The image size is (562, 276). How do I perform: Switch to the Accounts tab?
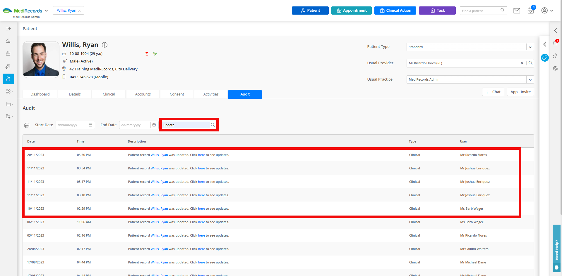143,94
